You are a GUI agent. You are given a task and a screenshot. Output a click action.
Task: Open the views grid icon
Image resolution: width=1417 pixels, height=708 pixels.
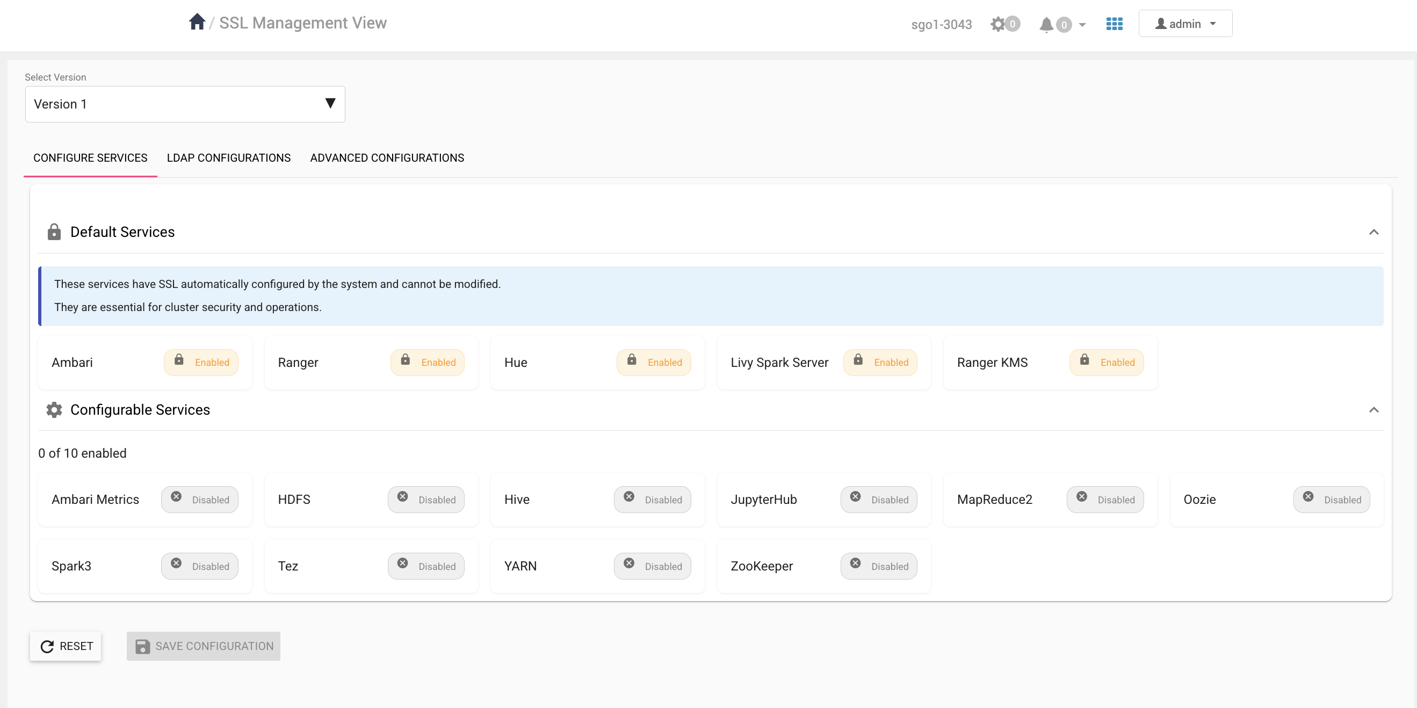pos(1114,24)
